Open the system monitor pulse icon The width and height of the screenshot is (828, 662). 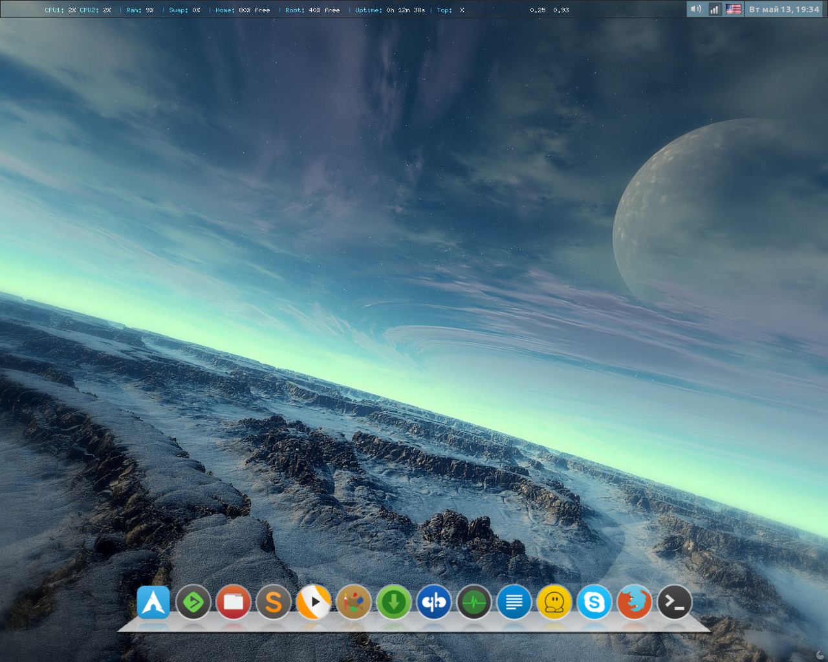(474, 603)
